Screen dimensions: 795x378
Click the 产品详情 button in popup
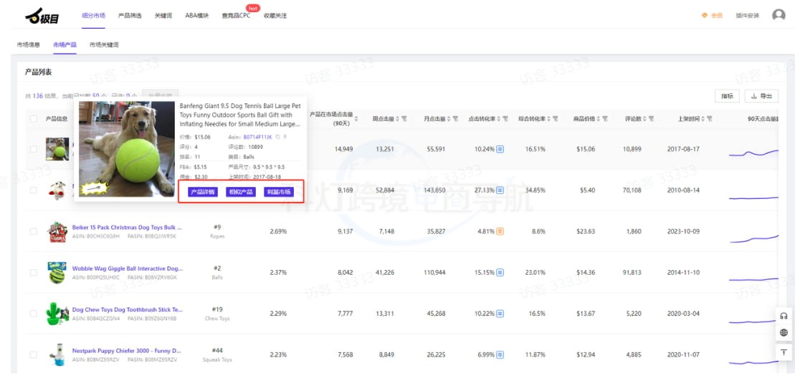pyautogui.click(x=201, y=192)
